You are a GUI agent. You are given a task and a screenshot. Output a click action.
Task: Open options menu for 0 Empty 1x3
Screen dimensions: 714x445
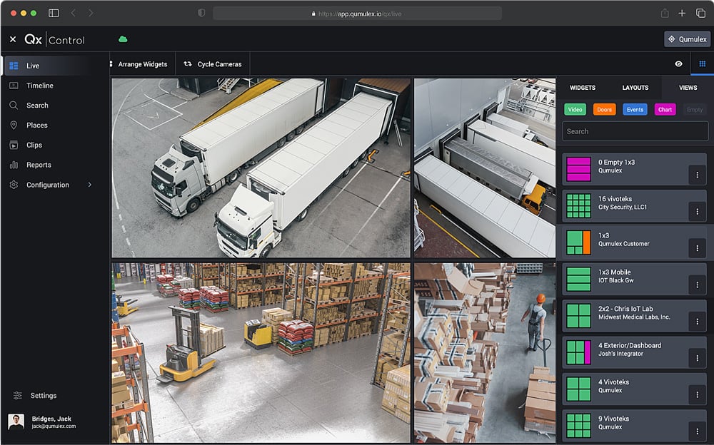[x=698, y=174]
